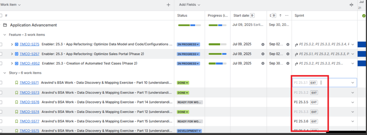Click the feature type icon for TMCO-5275
Screen dimensions: 367x135
click(17, 44)
